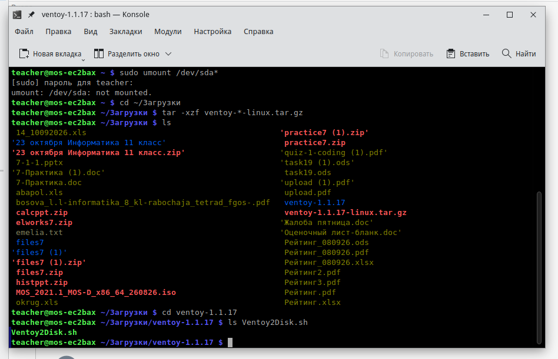Click abapol.xls in listing
The image size is (558, 359).
39,193
